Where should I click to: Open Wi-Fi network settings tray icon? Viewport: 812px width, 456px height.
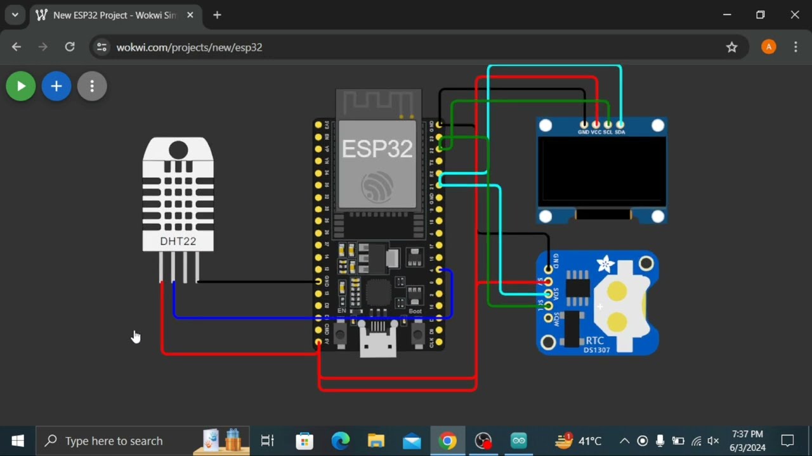coord(696,441)
